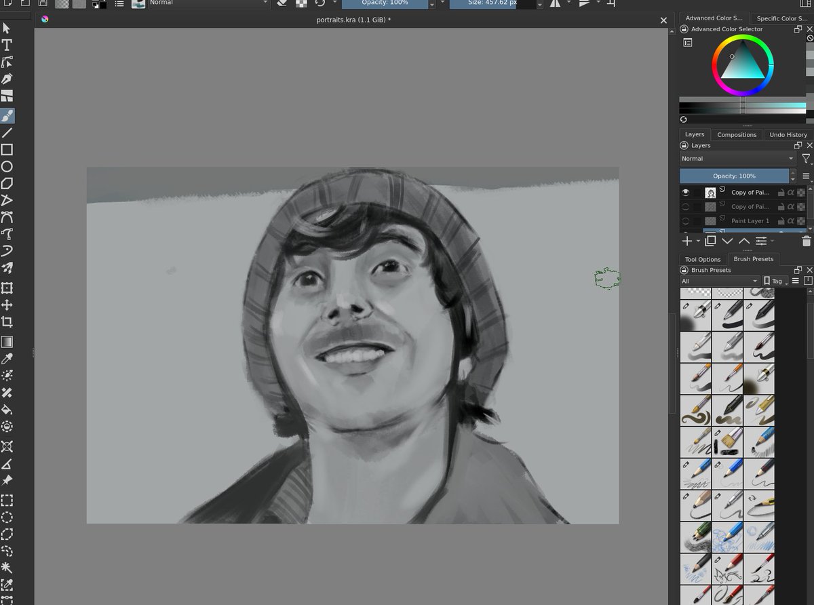Add a new paint layer
The height and width of the screenshot is (605, 814).
tap(686, 241)
